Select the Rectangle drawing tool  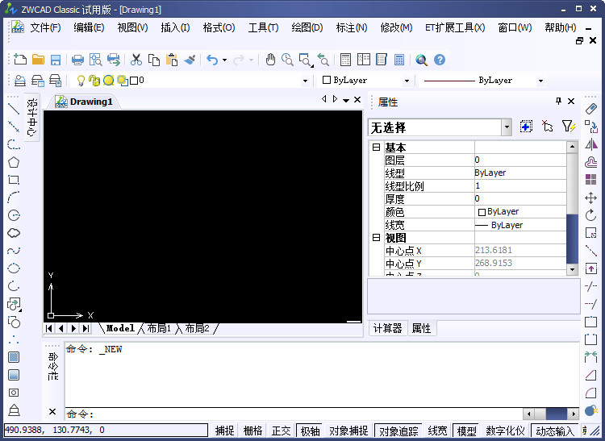click(14, 180)
